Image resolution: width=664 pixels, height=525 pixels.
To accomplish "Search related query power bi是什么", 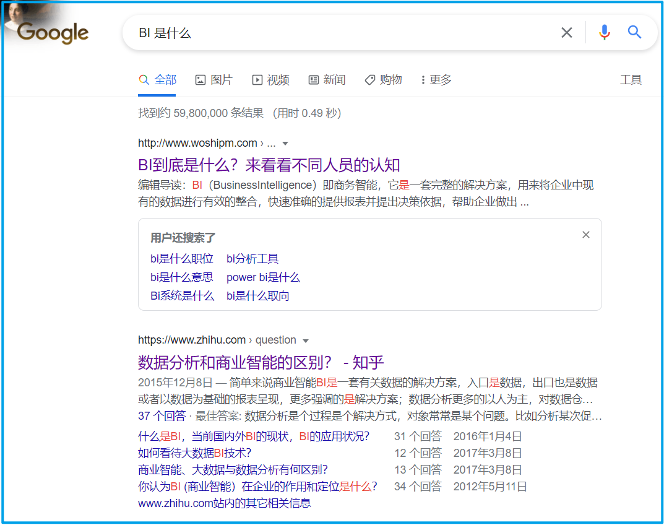I will [263, 277].
